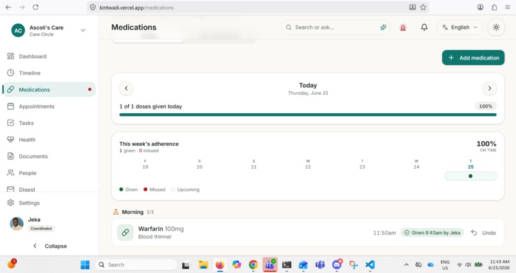Click the People icon in sidebar

(10, 173)
